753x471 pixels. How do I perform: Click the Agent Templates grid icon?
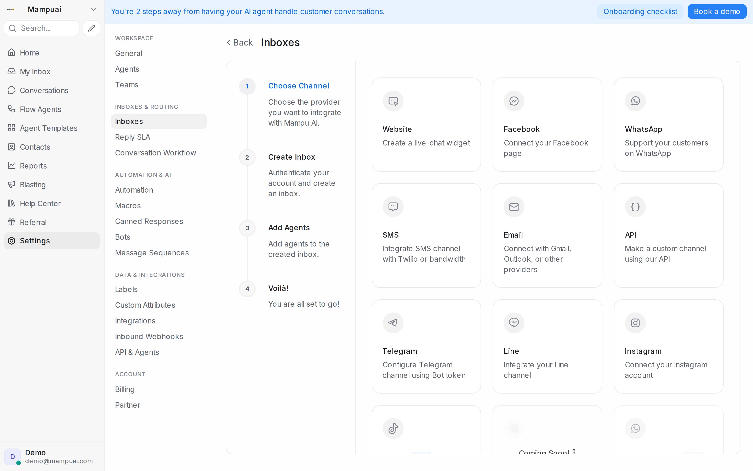pos(12,128)
